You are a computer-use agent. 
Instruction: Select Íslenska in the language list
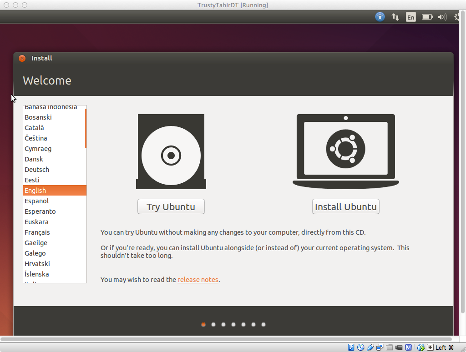coord(55,274)
